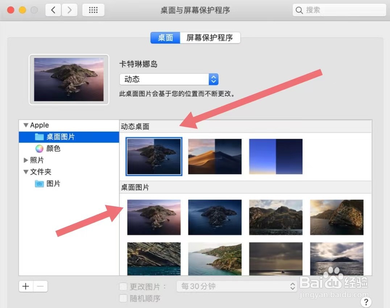
Task: Select the cloudy distant island picture
Action: tap(337, 259)
